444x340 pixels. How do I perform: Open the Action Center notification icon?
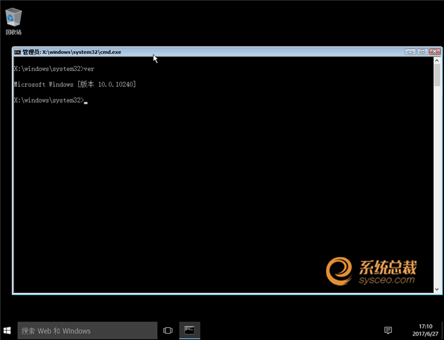[388, 330]
